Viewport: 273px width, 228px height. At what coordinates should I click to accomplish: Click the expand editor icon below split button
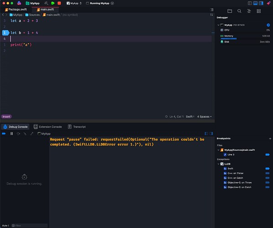coord(212,15)
